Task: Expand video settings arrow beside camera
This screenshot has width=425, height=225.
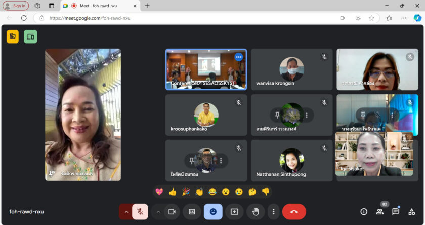Action: coord(158,212)
